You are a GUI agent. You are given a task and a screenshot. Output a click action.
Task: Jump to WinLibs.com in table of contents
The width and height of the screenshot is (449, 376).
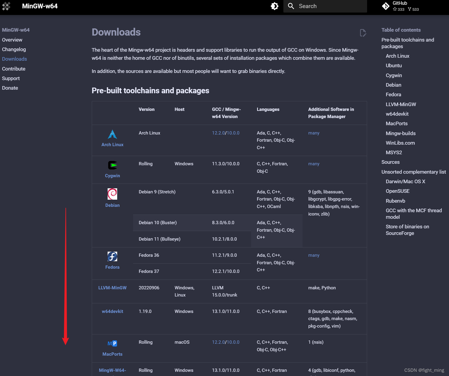pos(400,143)
